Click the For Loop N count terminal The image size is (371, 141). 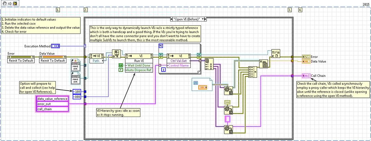(x=161, y=46)
